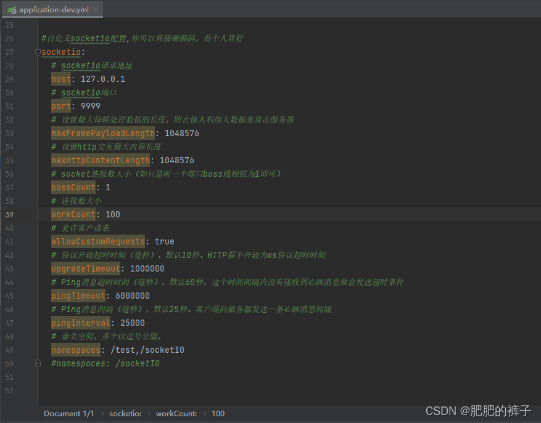Click the pingTimeout key
Viewport: 541px width, 423px height.
(x=78, y=296)
